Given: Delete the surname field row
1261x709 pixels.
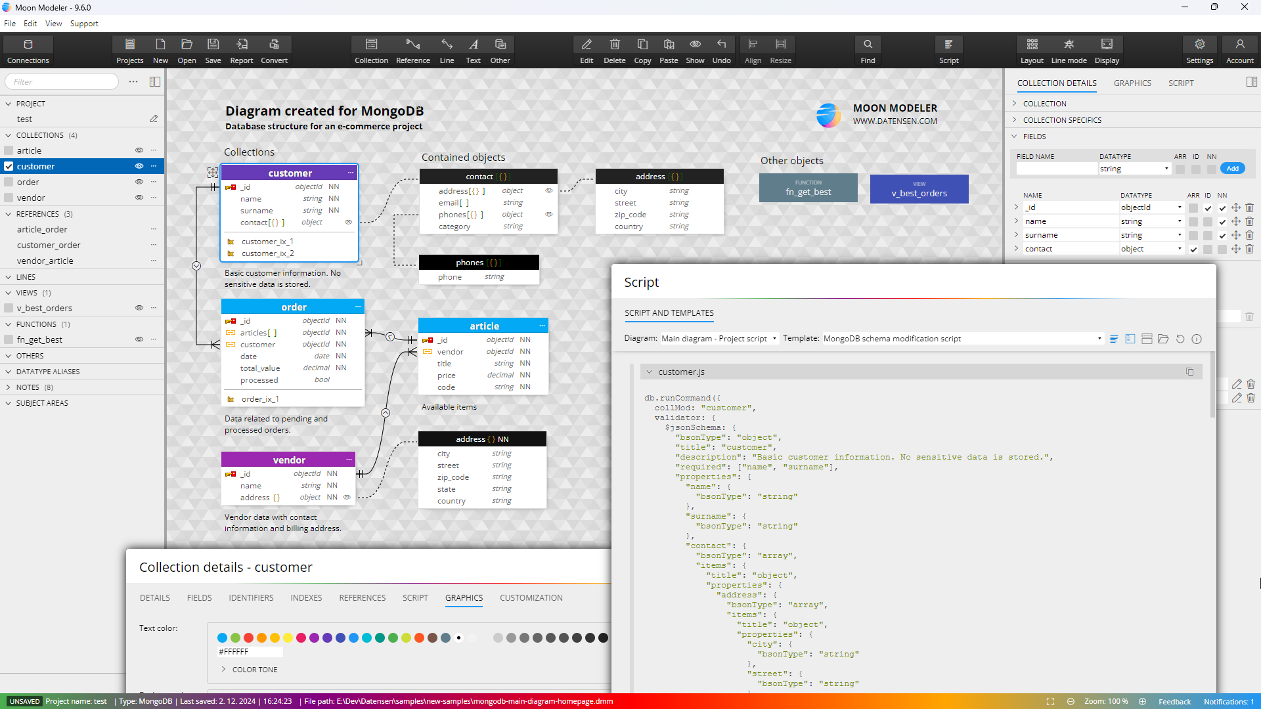Looking at the screenshot, I should [x=1249, y=235].
